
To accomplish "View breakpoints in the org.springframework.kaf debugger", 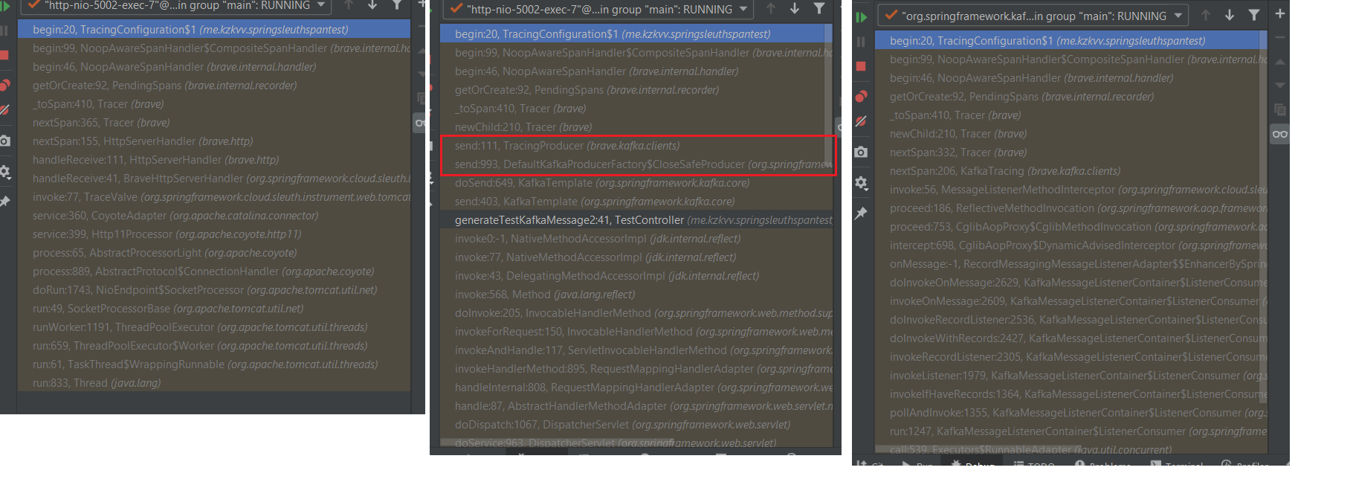I will click(x=861, y=96).
